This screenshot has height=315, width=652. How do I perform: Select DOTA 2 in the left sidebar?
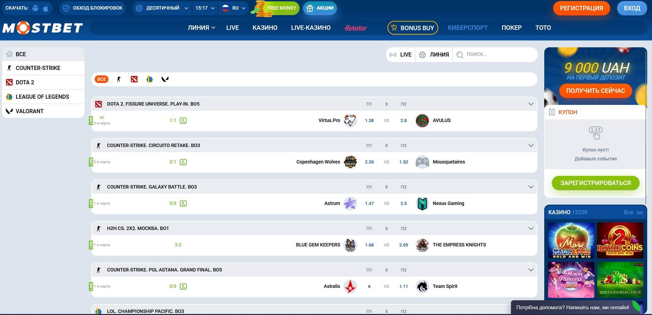43,82
